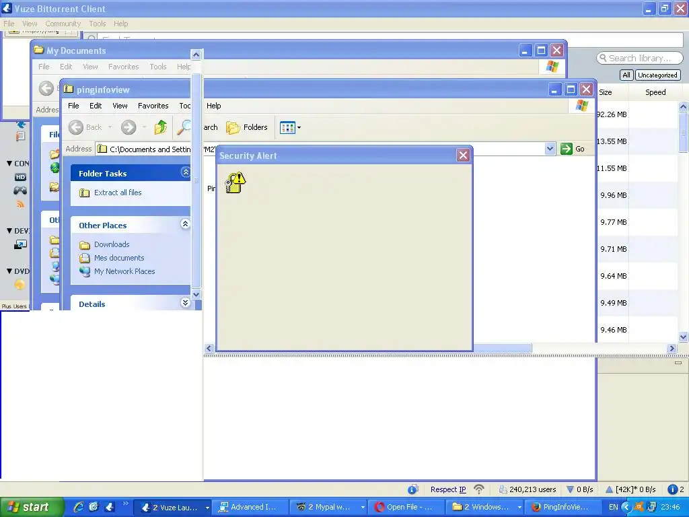Collapse the Folder Tasks panel
This screenshot has width=689, height=517.
coord(186,172)
